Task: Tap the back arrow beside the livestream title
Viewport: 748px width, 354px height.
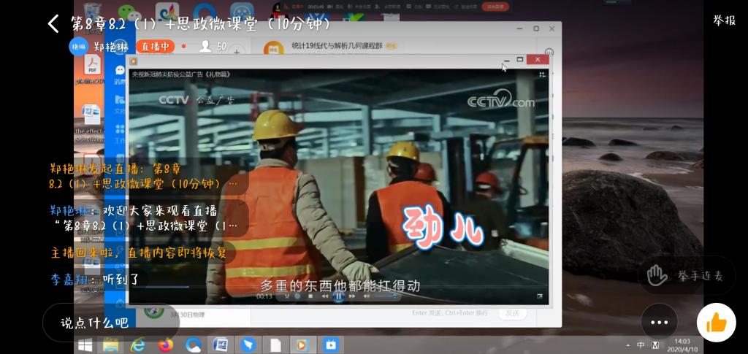Action: tap(53, 23)
